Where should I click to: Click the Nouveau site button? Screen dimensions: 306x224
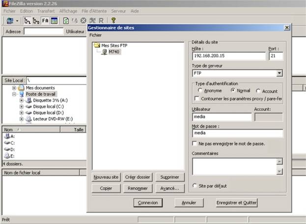(106, 177)
